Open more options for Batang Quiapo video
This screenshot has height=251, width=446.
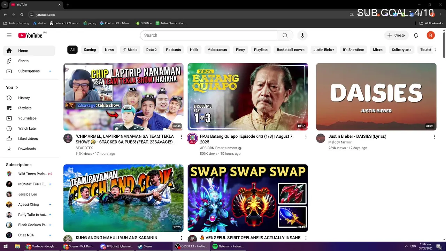pos(306,137)
